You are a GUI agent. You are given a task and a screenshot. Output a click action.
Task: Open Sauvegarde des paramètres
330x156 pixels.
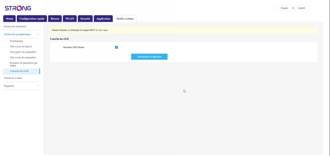tap(23, 52)
